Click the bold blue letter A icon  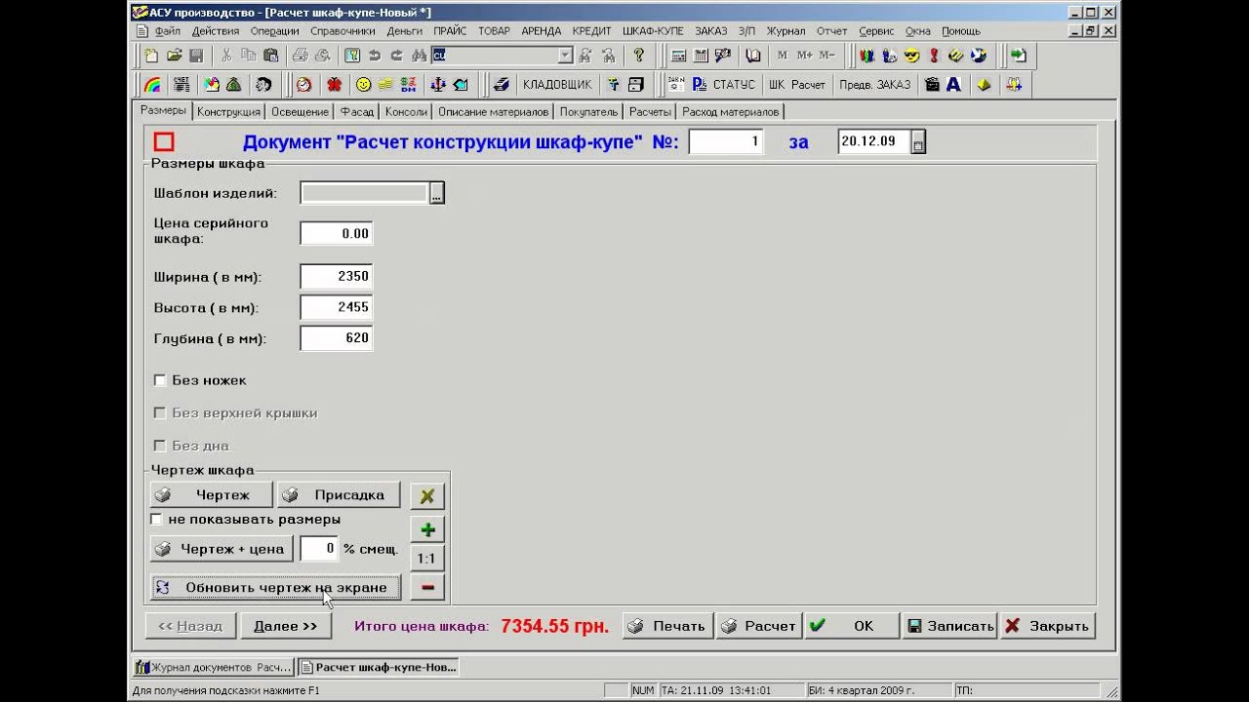pyautogui.click(x=953, y=85)
